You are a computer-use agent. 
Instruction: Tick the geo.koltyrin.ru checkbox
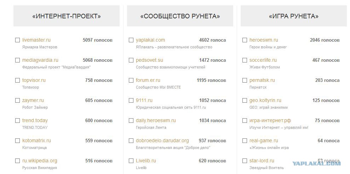(245, 100)
